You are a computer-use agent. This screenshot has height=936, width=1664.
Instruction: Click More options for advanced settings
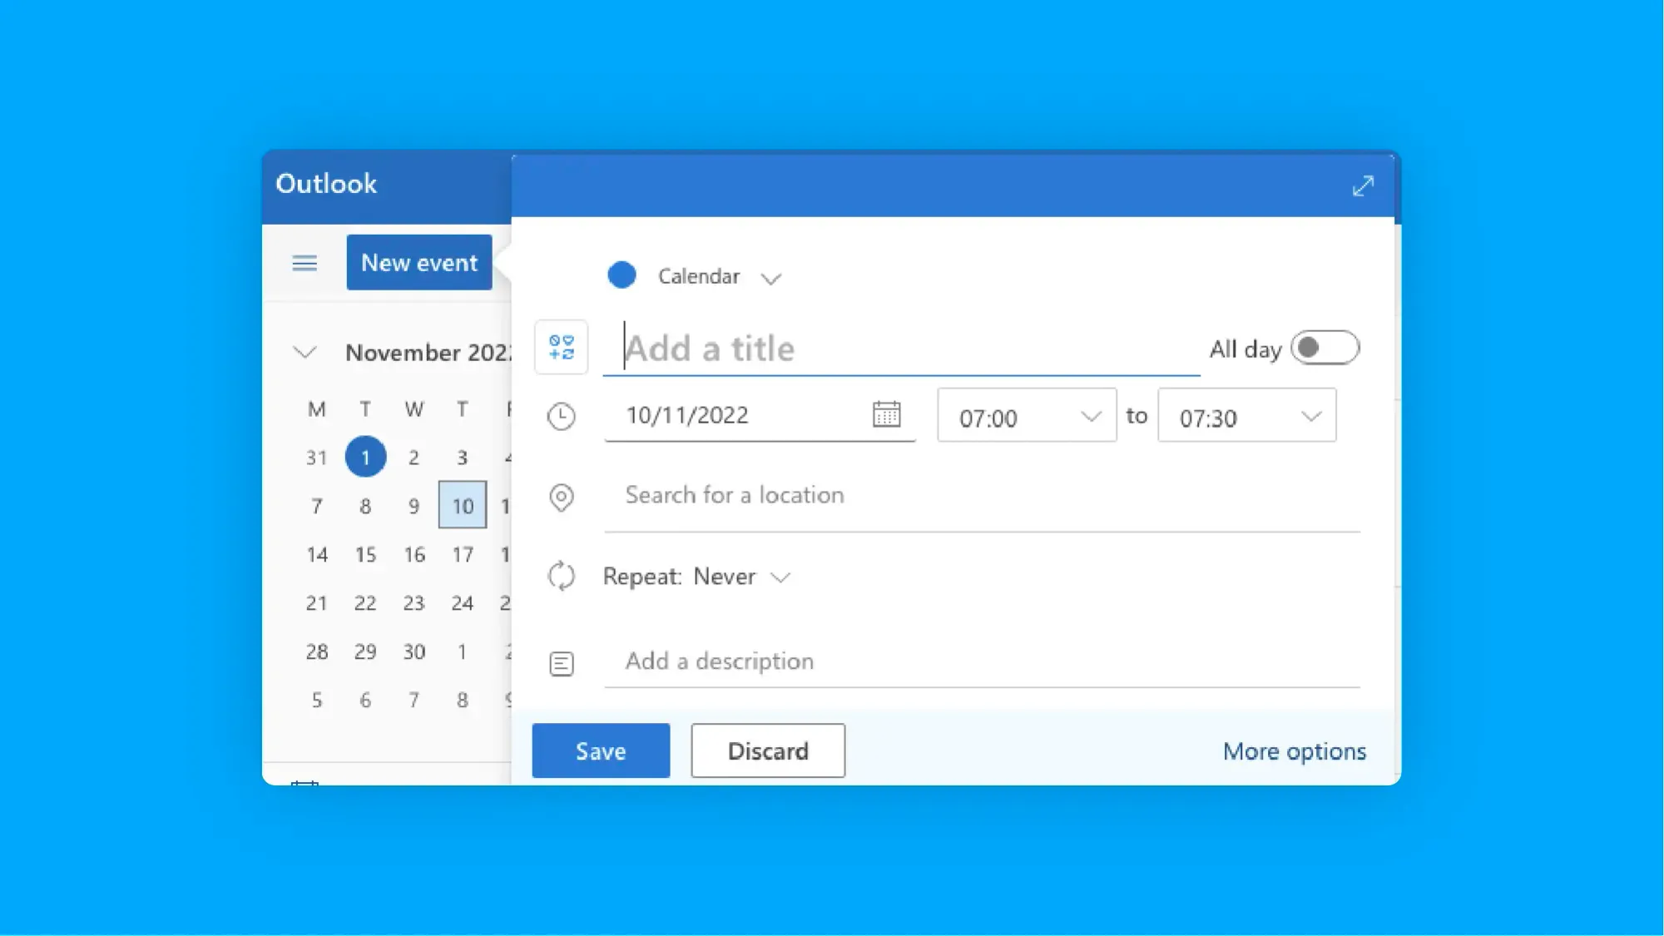point(1295,750)
